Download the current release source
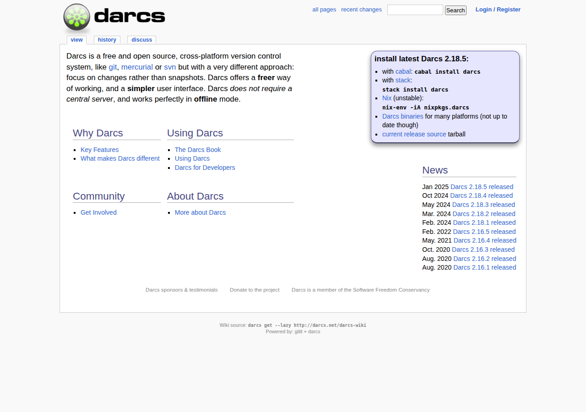The image size is (586, 412). pyautogui.click(x=414, y=134)
